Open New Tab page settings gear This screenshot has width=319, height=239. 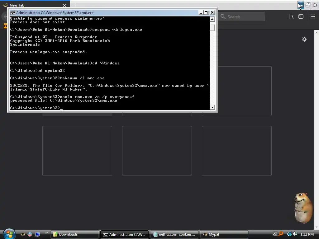[304, 39]
